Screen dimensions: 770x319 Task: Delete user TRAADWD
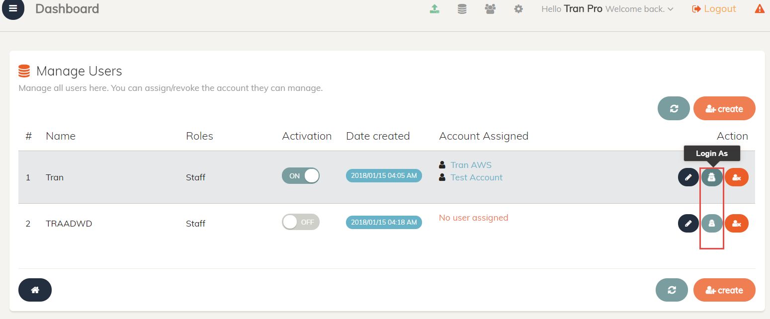click(736, 224)
